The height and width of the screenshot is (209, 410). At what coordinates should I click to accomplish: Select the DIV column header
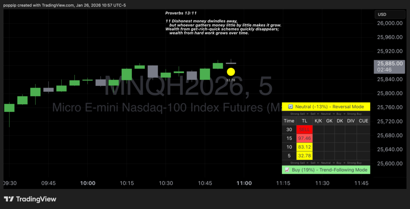point(351,121)
